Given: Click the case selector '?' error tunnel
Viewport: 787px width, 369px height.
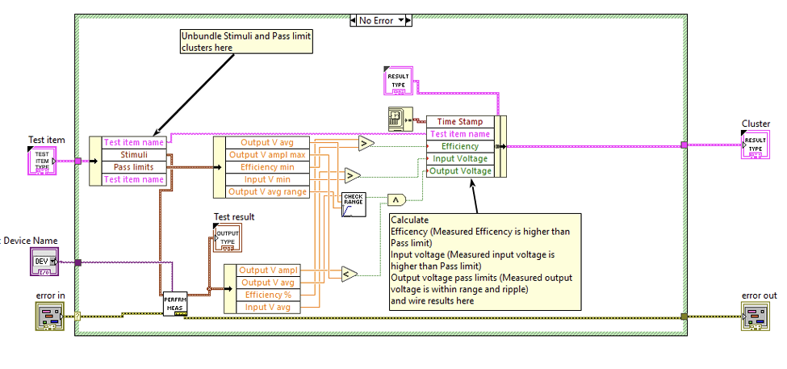Looking at the screenshot, I should coord(77,317).
